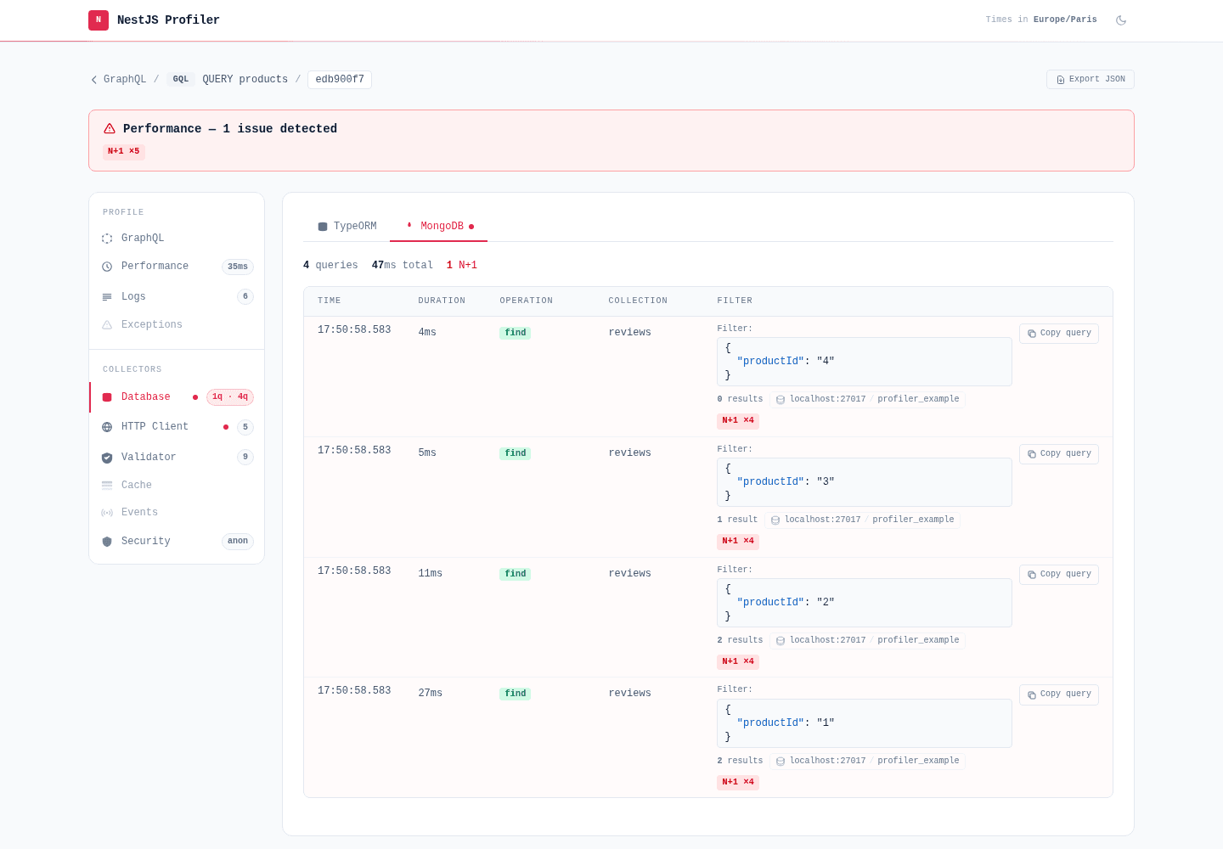This screenshot has height=849, width=1223.
Task: Click the 1 result text in the 5ms row
Action: [737, 520]
